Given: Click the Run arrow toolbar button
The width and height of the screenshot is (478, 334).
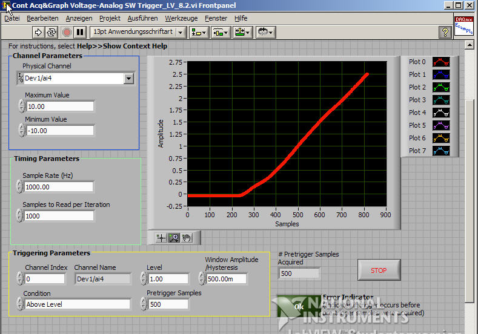Looking at the screenshot, I should pyautogui.click(x=38, y=32).
